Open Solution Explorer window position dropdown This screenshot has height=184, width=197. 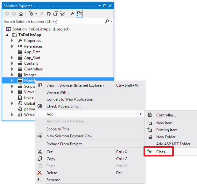click(x=100, y=6)
